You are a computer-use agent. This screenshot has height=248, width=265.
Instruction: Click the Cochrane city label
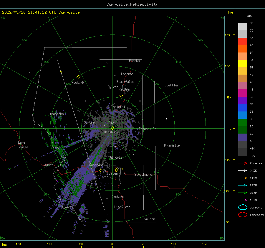pos(96,165)
